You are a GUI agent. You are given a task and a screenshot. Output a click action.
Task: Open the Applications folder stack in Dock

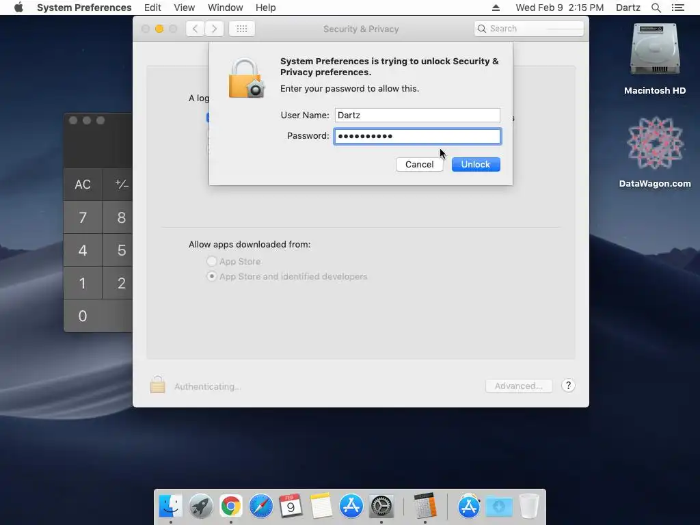[469, 506]
